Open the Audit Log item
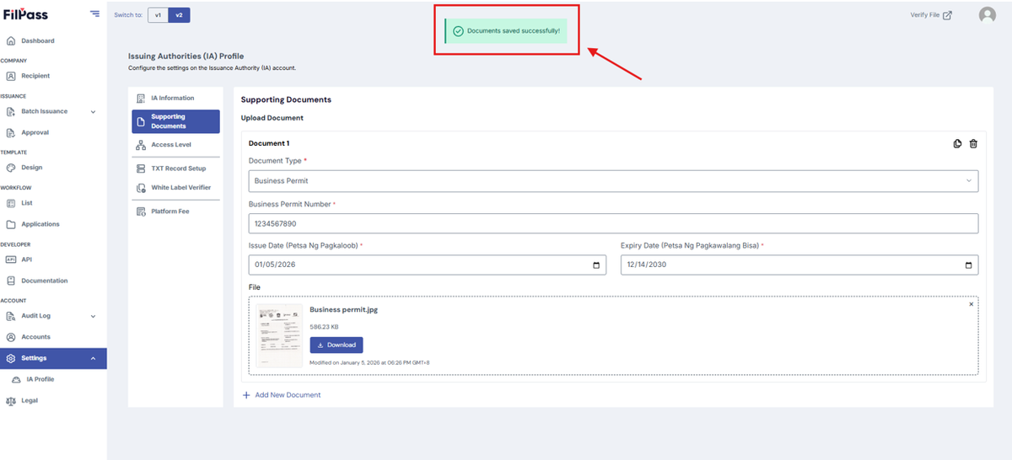1012x460 pixels. (x=35, y=316)
